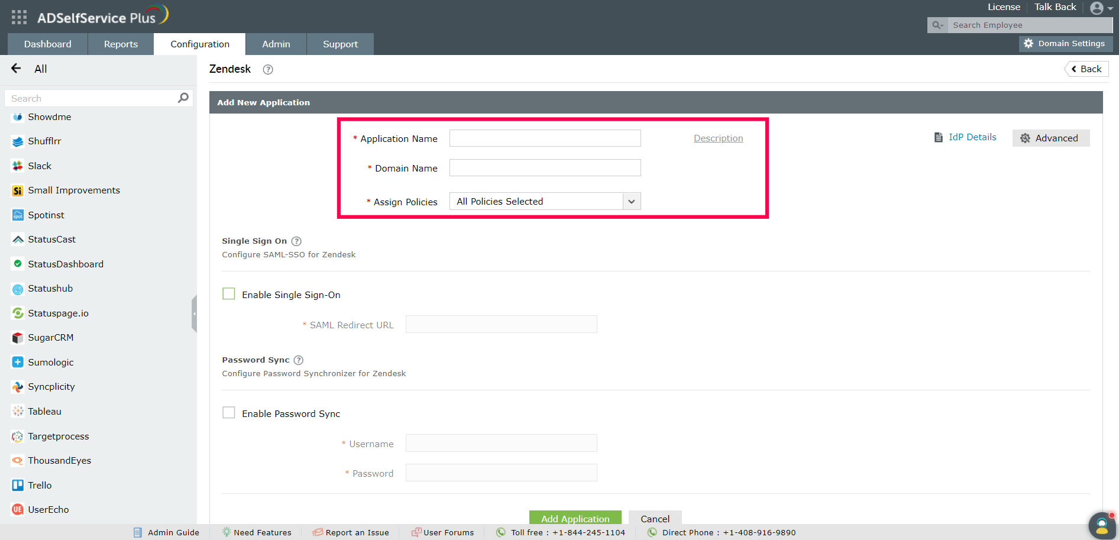Click the Small Improvements app icon

[18, 190]
